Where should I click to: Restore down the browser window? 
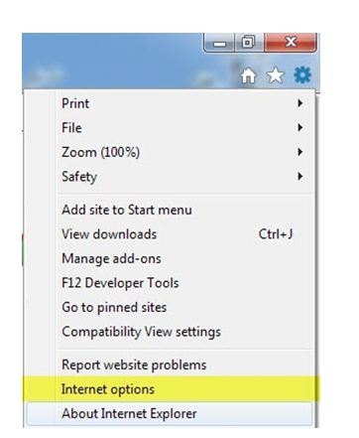(249, 43)
